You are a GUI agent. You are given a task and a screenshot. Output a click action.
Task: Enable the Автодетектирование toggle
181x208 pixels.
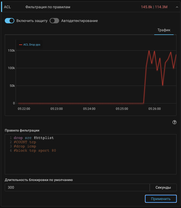[x=54, y=21]
